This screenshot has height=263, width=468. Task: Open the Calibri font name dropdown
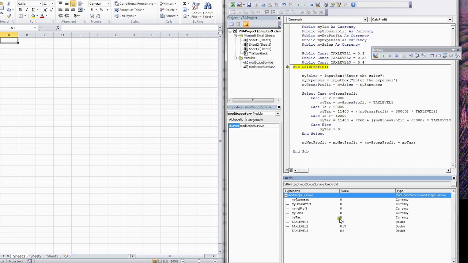pos(40,3)
